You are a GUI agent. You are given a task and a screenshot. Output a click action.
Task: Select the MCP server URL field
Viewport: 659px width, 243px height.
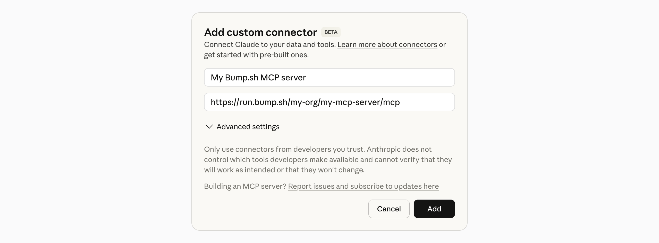point(329,102)
